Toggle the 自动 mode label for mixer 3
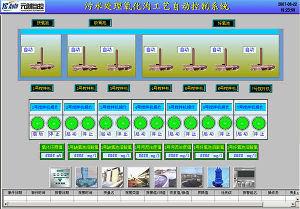The width and height of the screenshot is (300, 209). click(x=107, y=50)
